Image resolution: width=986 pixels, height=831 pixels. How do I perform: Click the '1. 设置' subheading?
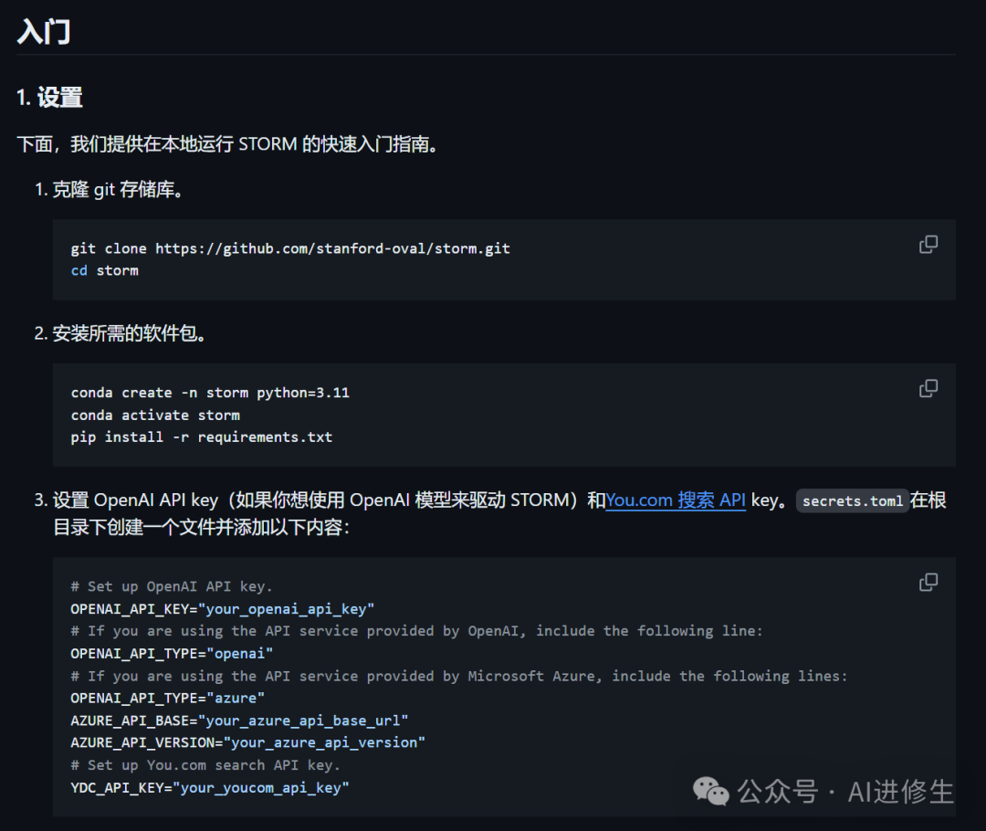(x=49, y=98)
